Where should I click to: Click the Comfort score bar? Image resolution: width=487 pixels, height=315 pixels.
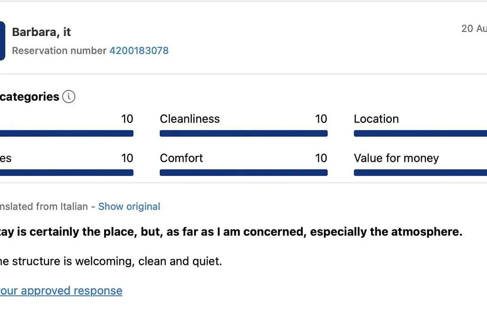tap(243, 173)
